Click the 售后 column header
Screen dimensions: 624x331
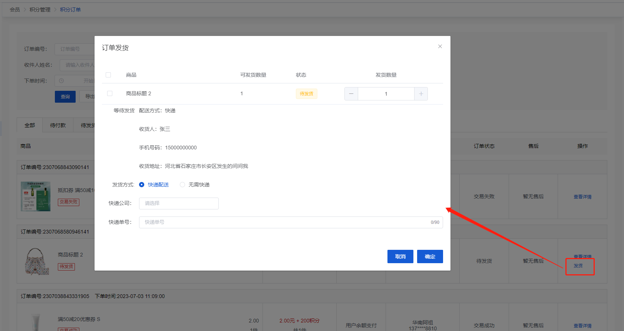point(534,146)
